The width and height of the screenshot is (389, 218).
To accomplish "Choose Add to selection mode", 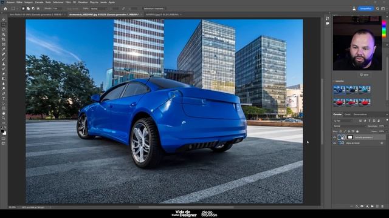I will click(x=29, y=8).
